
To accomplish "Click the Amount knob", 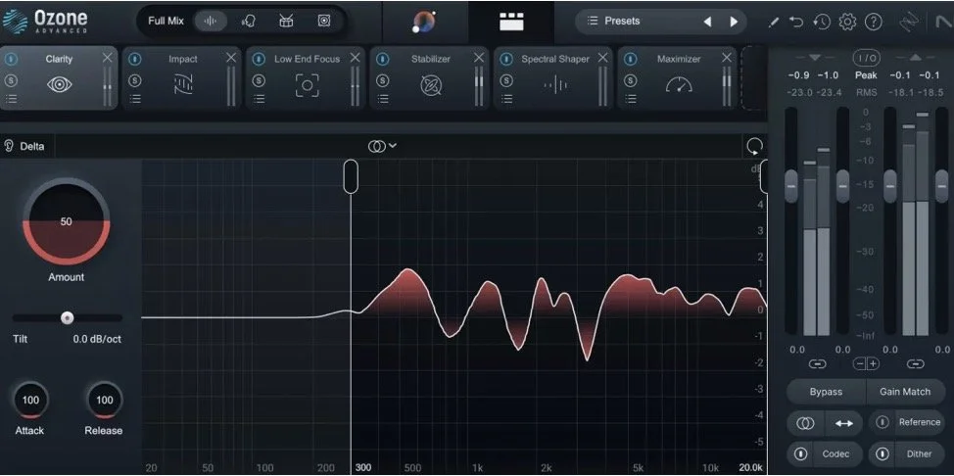I will tap(67, 221).
